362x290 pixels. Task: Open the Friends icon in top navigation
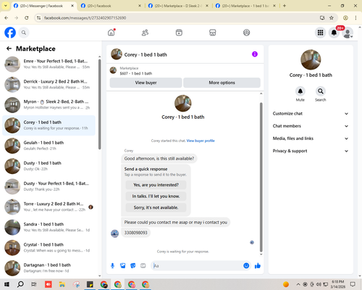[x=145, y=33]
